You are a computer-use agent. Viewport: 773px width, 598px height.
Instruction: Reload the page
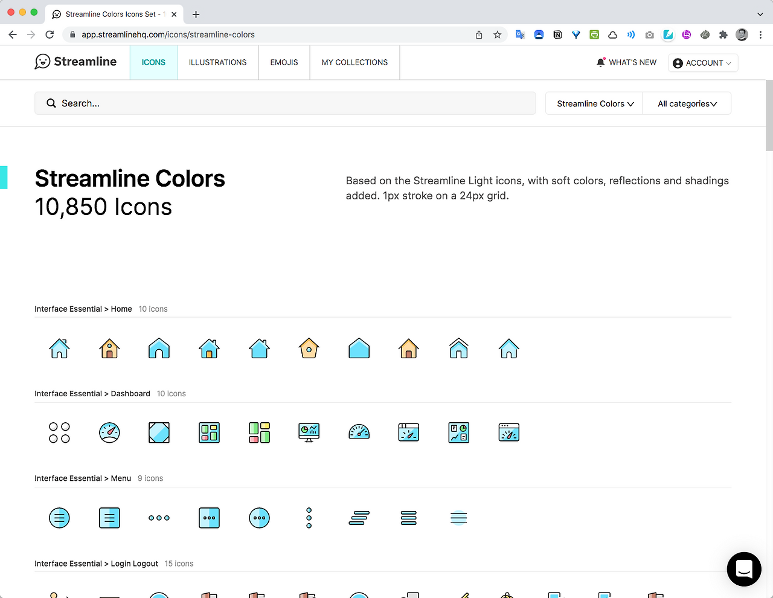(50, 34)
